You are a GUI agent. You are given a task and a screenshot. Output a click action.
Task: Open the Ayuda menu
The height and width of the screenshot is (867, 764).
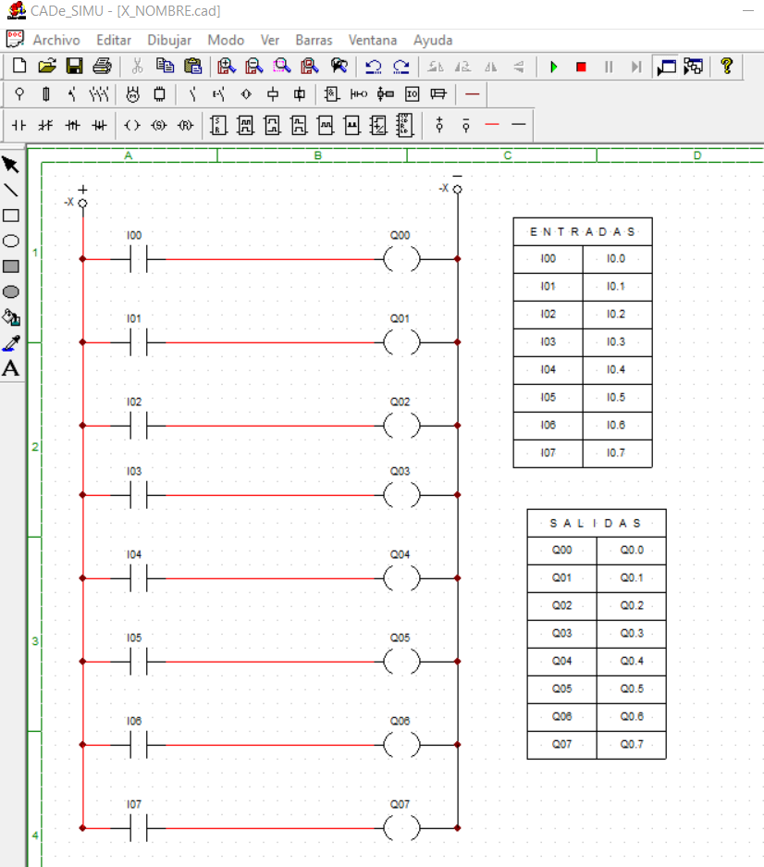pos(433,40)
